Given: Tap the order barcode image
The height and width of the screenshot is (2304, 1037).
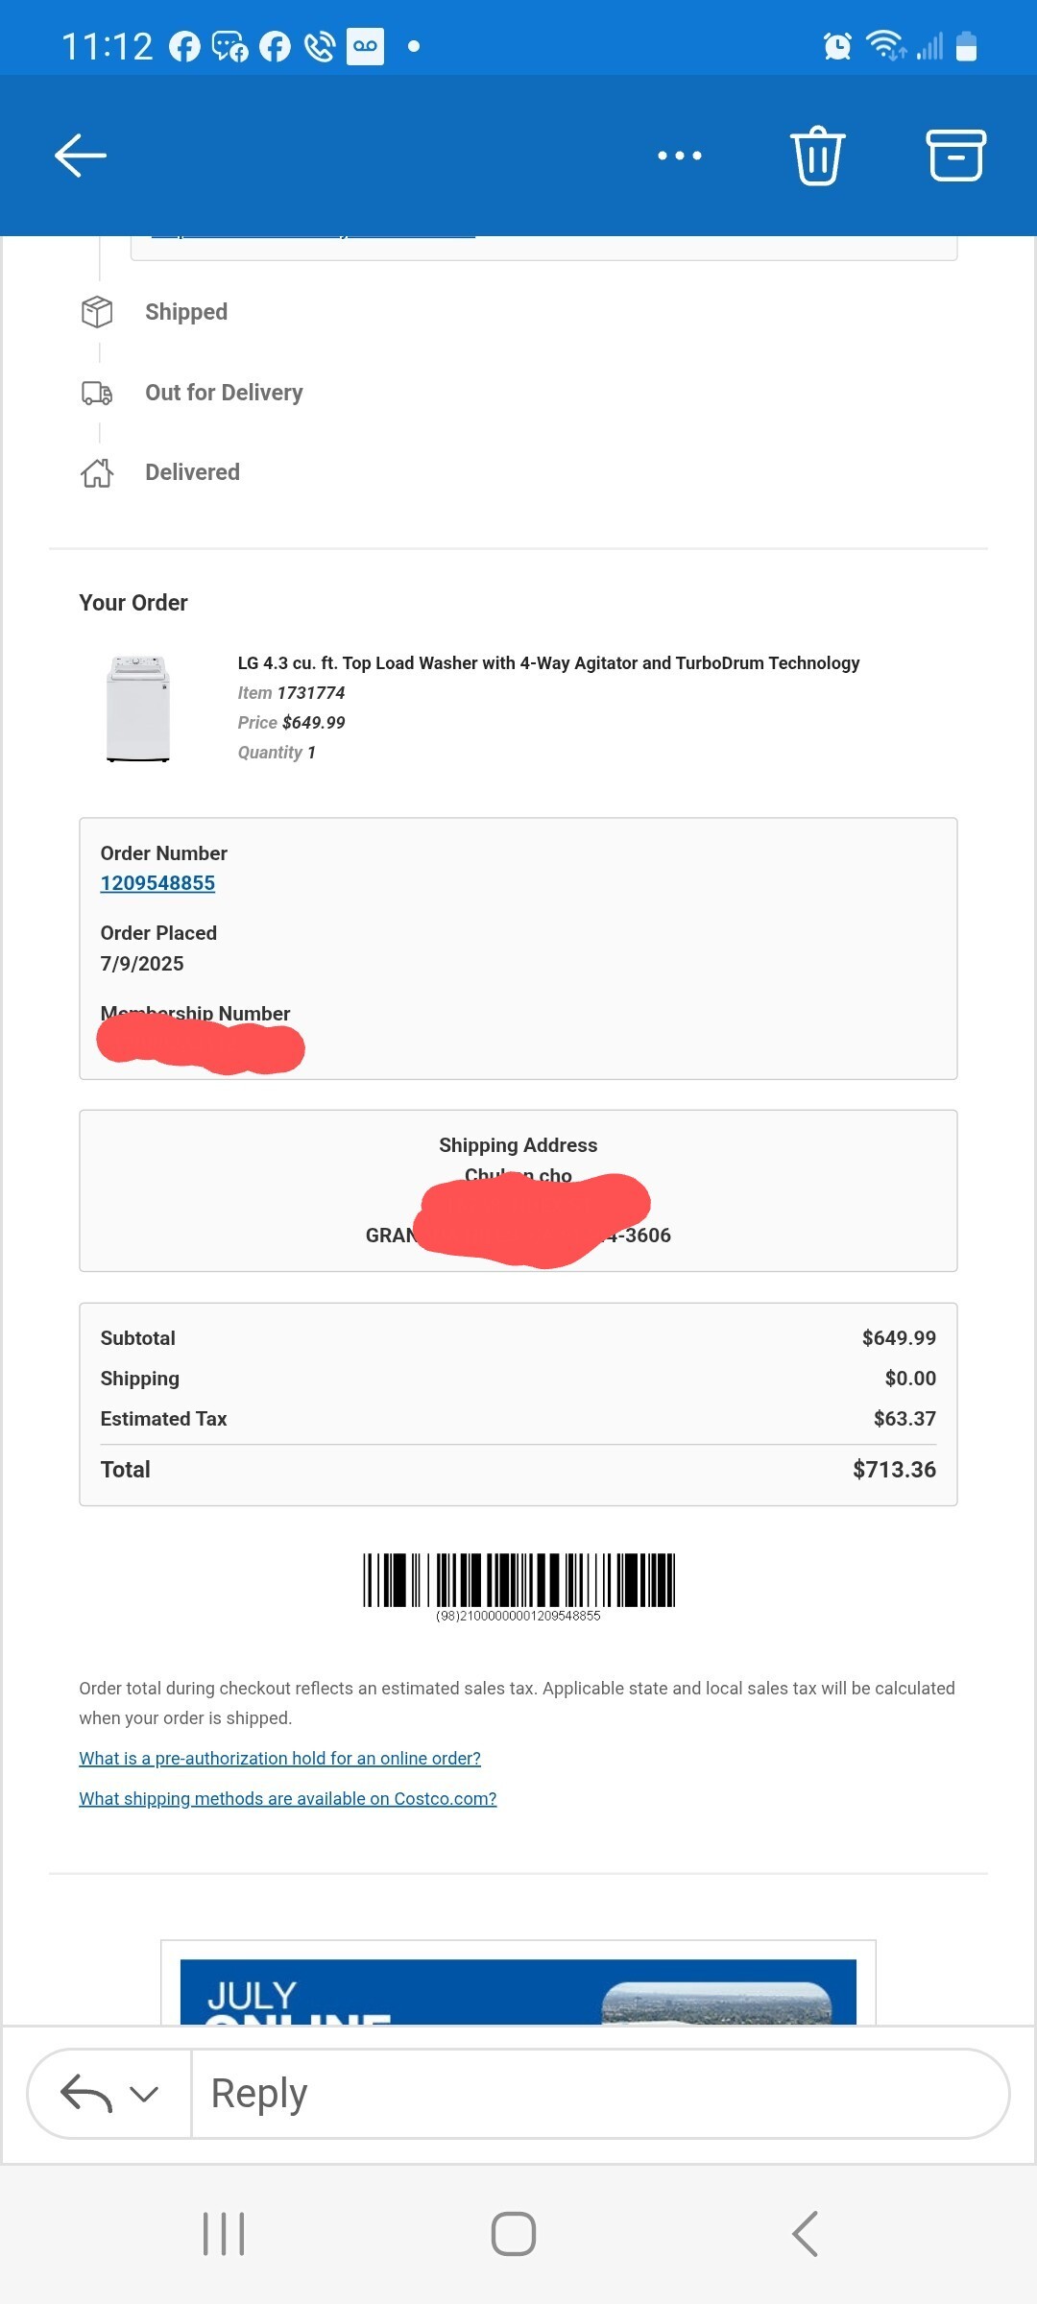Looking at the screenshot, I should click(x=518, y=1587).
